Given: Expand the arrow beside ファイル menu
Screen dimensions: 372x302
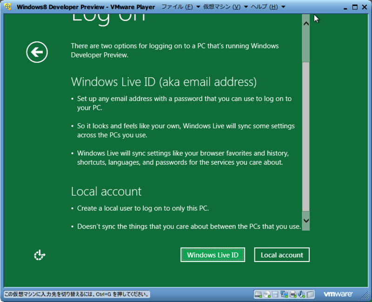Looking at the screenshot, I should pos(198,7).
